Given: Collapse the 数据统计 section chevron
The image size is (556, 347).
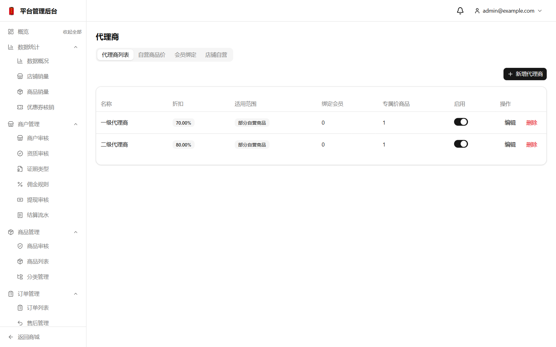Looking at the screenshot, I should click(76, 47).
